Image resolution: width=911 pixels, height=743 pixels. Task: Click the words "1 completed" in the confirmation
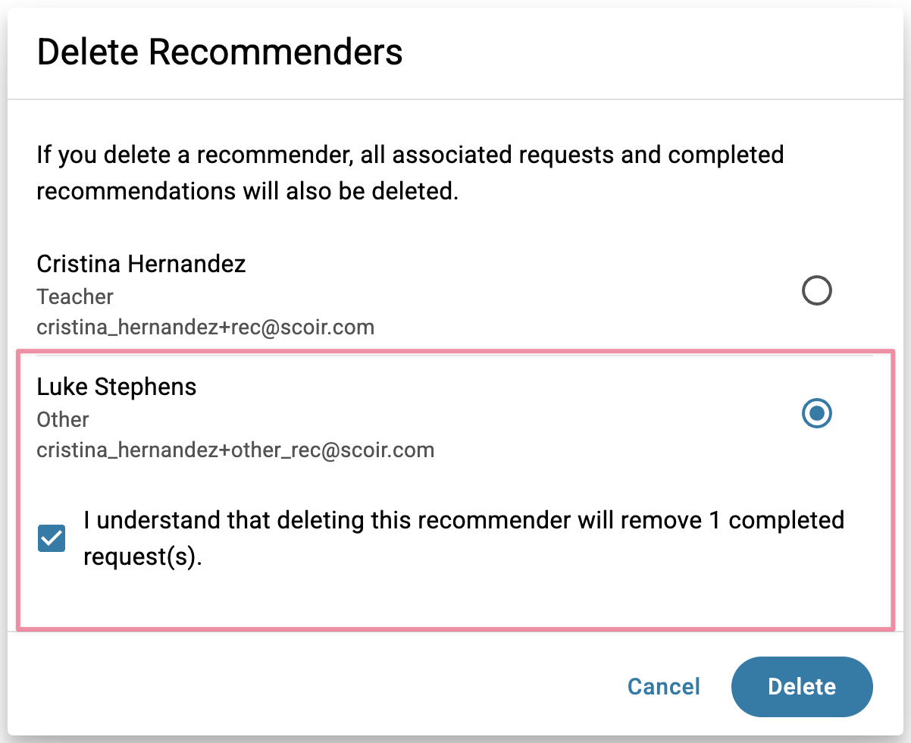[773, 521]
